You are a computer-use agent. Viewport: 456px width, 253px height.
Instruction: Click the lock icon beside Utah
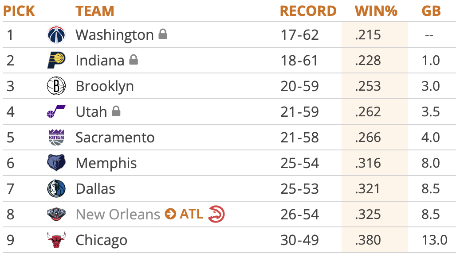tap(116, 111)
